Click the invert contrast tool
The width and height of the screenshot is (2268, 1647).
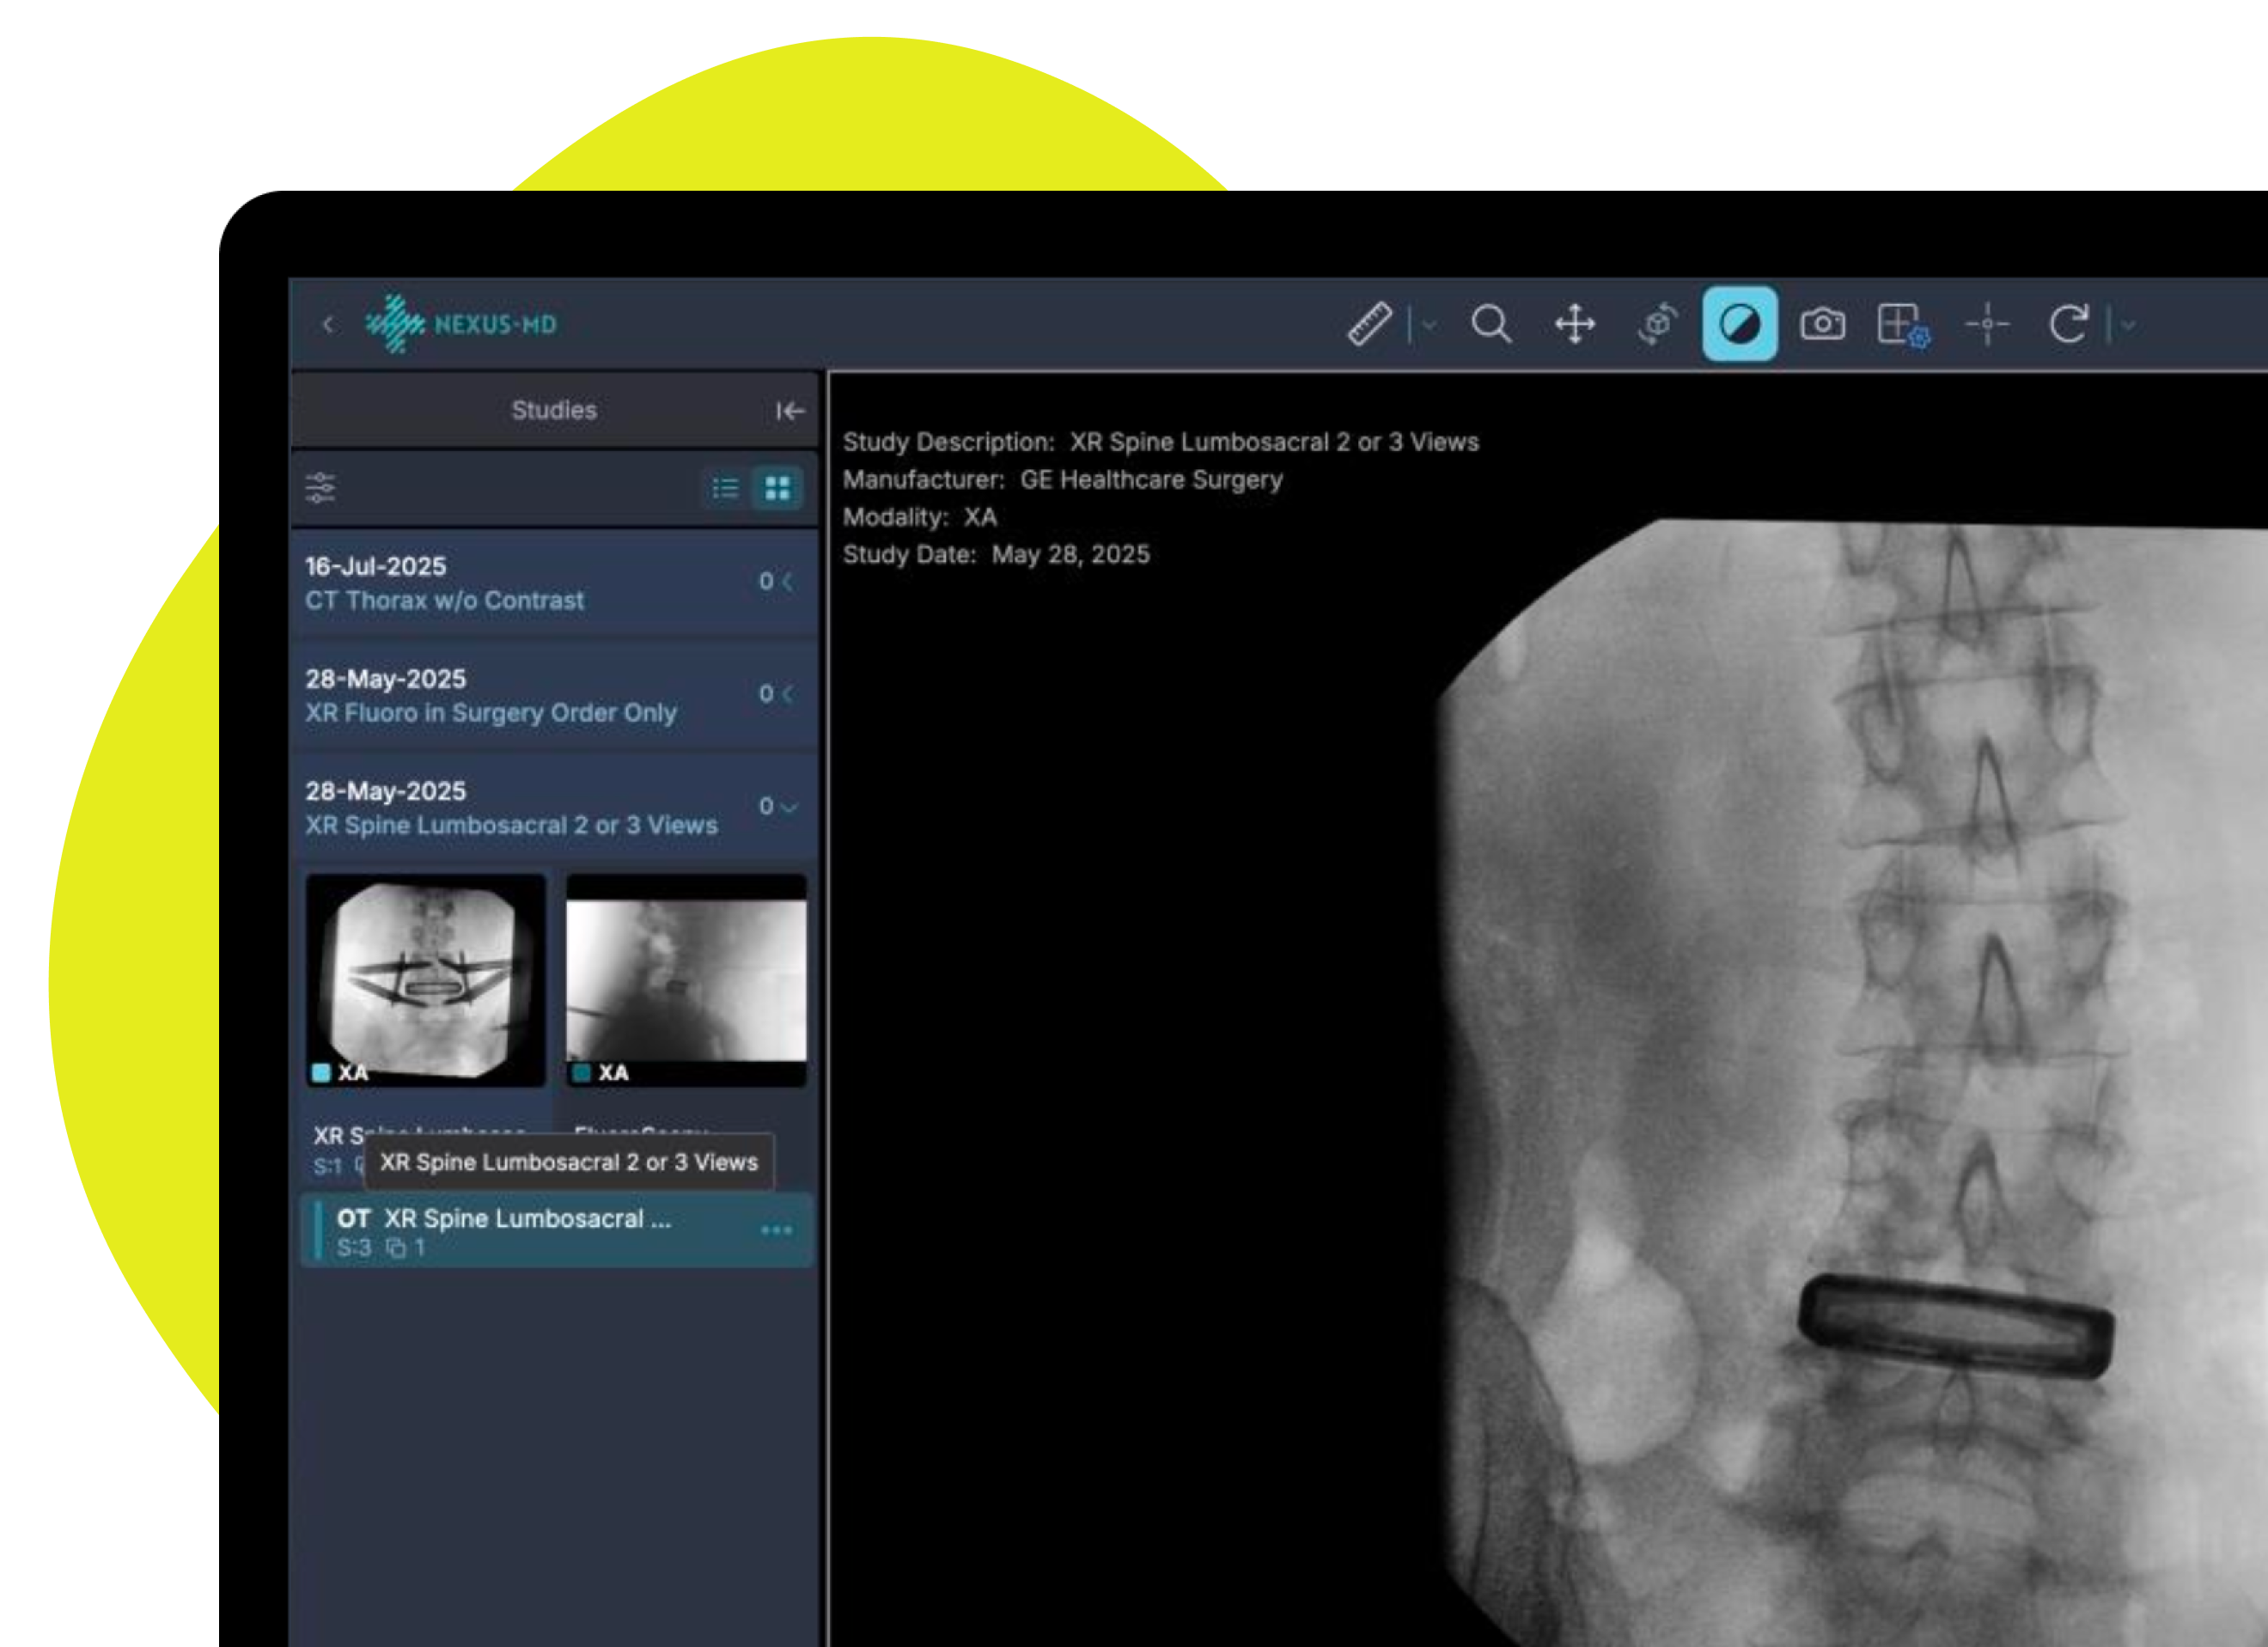pyautogui.click(x=1740, y=323)
